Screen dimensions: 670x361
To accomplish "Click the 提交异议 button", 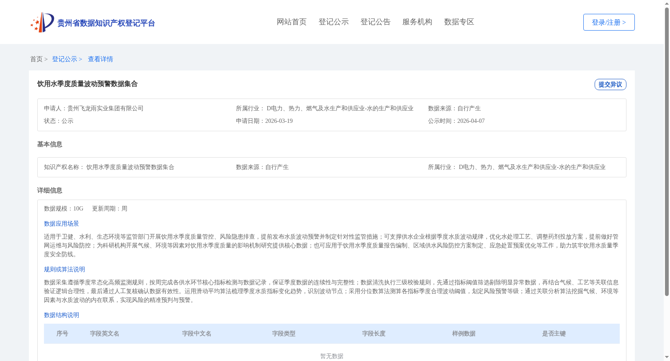I will [x=610, y=84].
